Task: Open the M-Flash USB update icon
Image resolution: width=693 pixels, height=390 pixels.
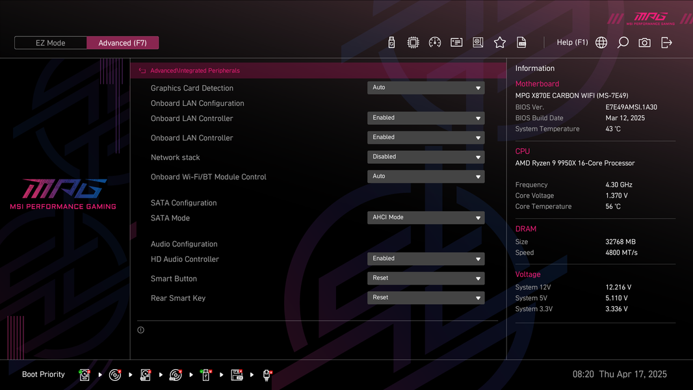Action: 391,42
